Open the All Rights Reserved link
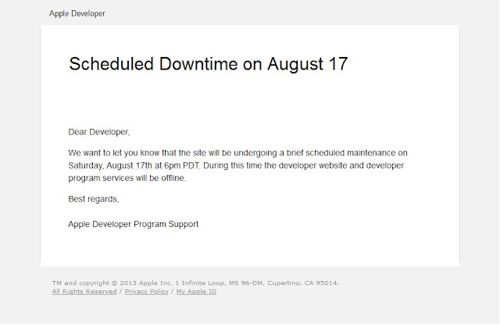Screen dimensions: 500x327 click(84, 291)
